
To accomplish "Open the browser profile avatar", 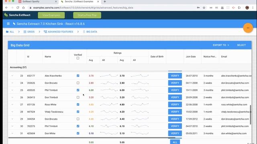I will pyautogui.click(x=247, y=8).
